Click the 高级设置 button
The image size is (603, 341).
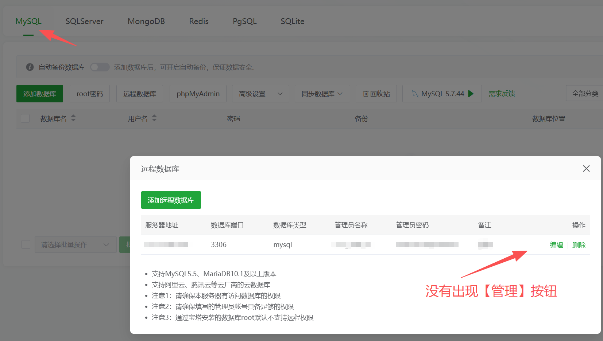(252, 94)
